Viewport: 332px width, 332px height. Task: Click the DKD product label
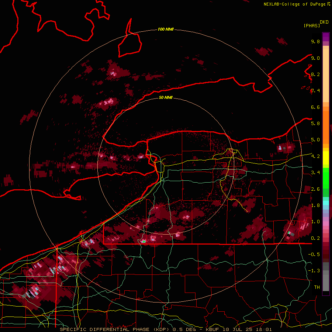324,22
